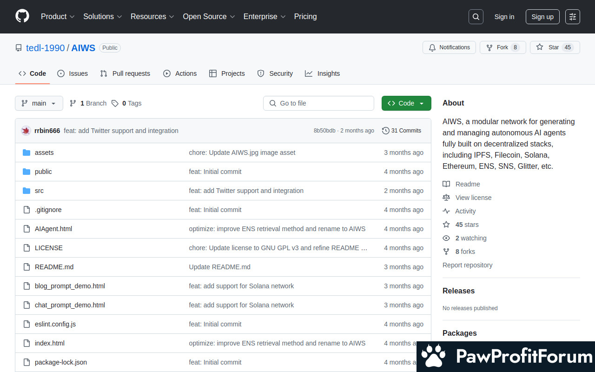The width and height of the screenshot is (595, 372).
Task: Expand the Product menu
Action: [x=58, y=16]
